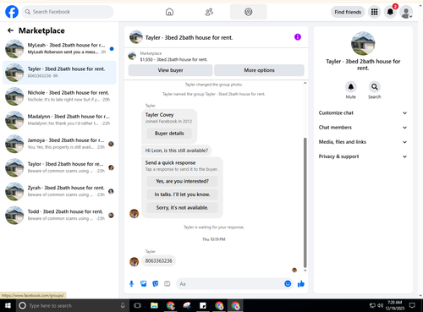Select the Tayler conversation in list
This screenshot has width=423, height=312.
point(59,73)
